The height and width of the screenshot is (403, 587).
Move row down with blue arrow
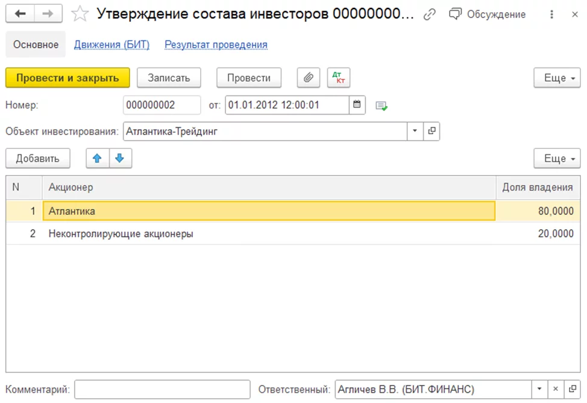tap(119, 159)
